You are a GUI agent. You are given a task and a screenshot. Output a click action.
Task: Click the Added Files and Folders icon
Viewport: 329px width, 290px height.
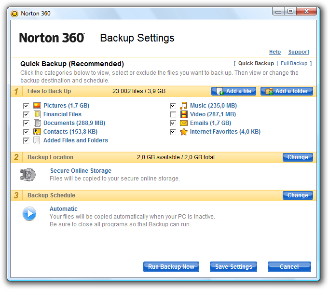pyautogui.click(x=37, y=140)
